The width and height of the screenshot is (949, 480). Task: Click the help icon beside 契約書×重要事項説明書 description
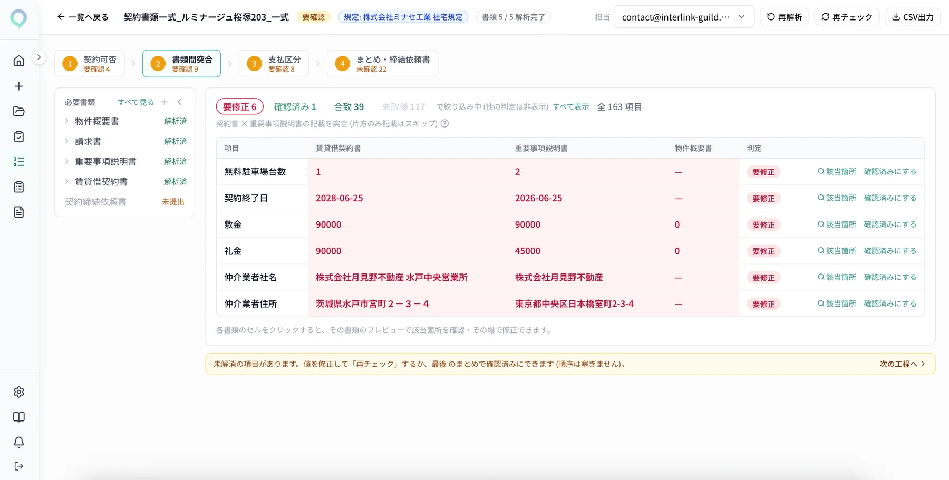[x=444, y=124]
